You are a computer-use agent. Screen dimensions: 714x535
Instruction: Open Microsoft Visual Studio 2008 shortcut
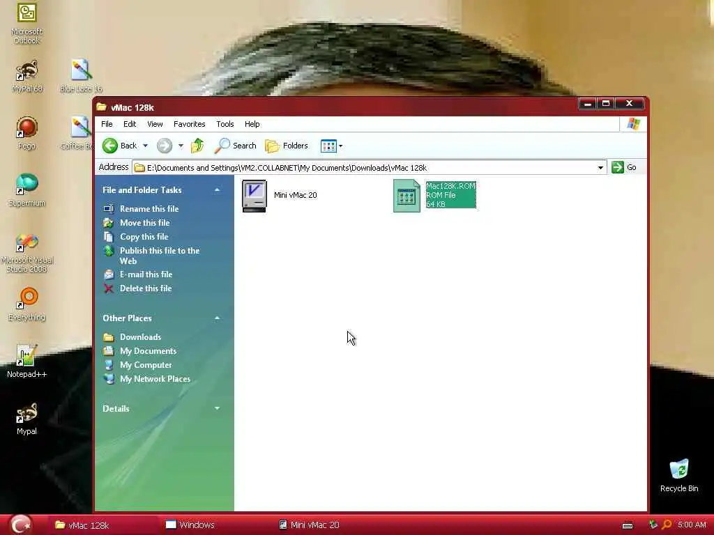point(27,252)
